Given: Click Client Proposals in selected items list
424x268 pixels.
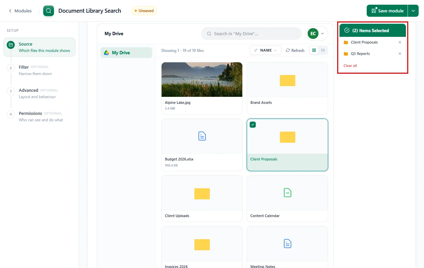Looking at the screenshot, I should point(364,42).
